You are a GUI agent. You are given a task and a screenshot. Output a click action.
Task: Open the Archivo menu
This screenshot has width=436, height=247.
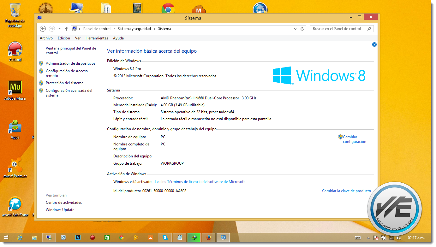coord(46,38)
